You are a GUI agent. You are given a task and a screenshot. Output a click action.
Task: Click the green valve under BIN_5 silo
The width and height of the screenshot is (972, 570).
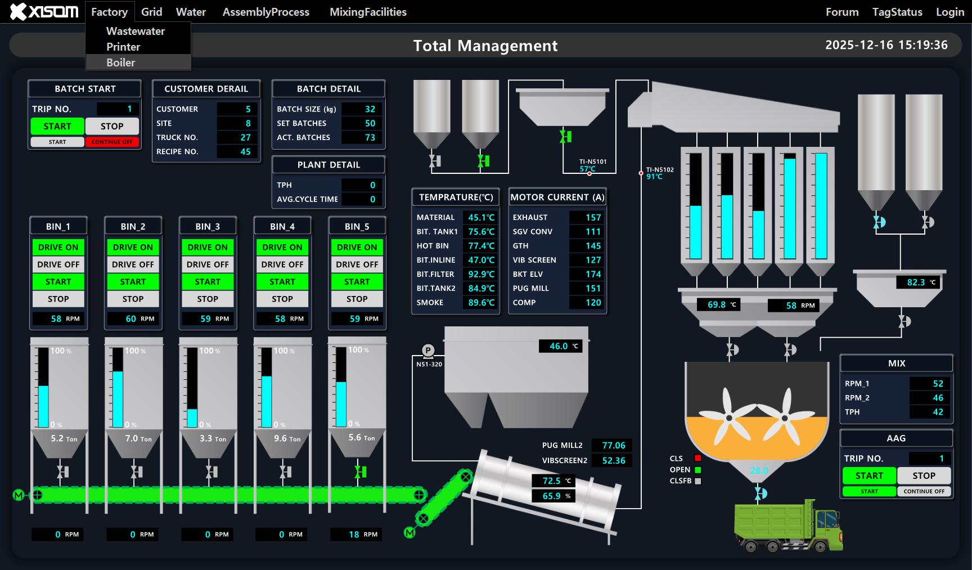point(361,472)
